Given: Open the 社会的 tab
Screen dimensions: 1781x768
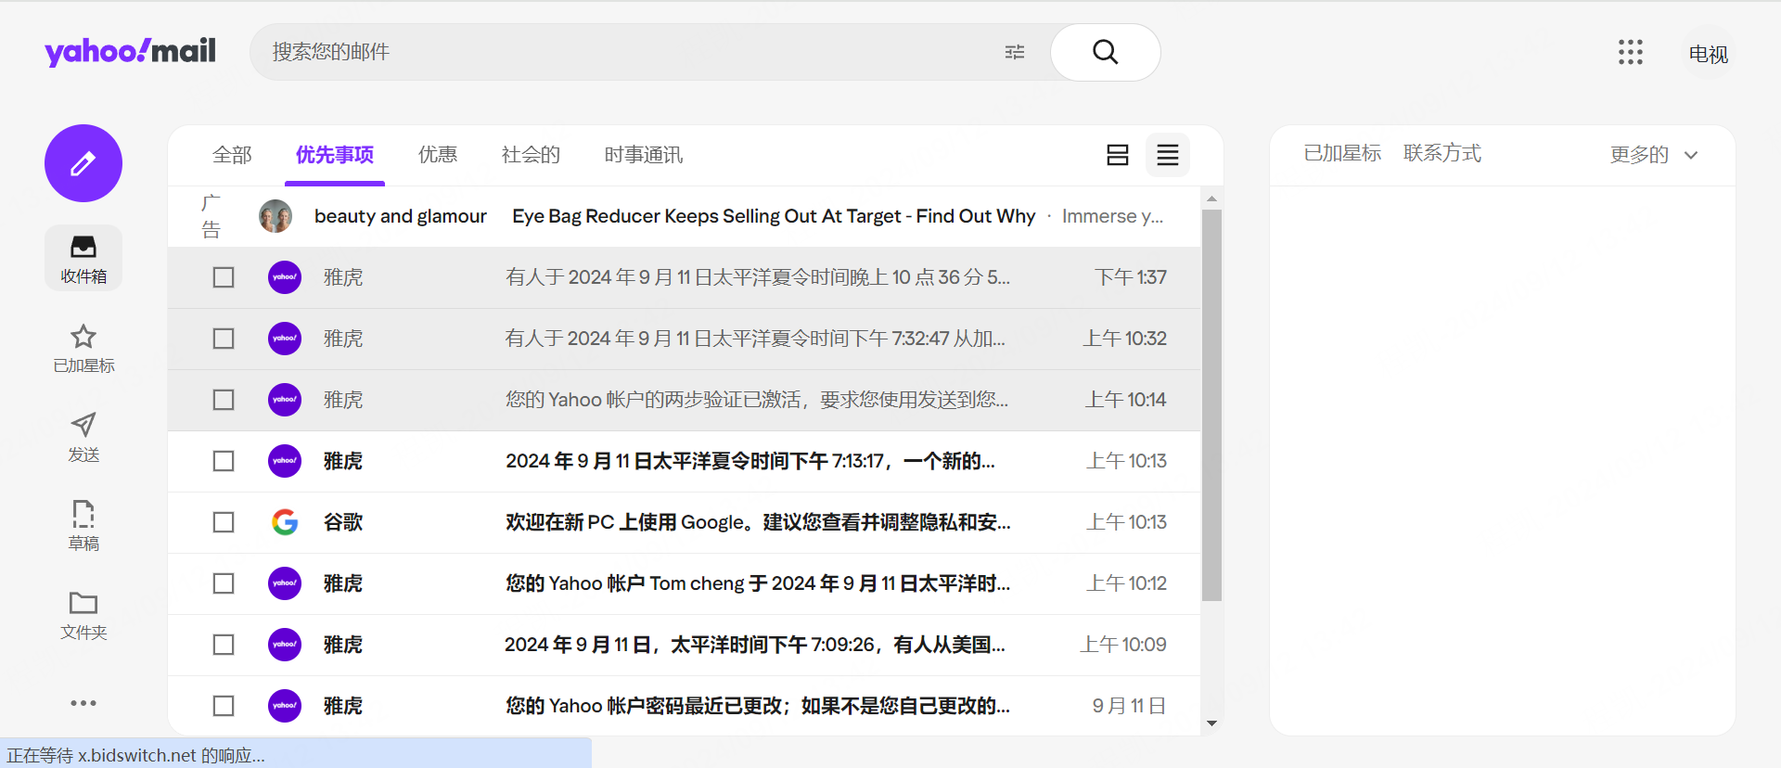Looking at the screenshot, I should click(x=531, y=155).
